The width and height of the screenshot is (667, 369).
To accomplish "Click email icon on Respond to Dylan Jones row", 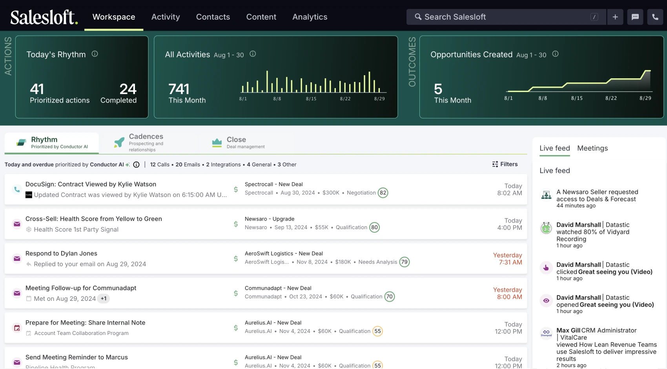I will click(x=17, y=259).
